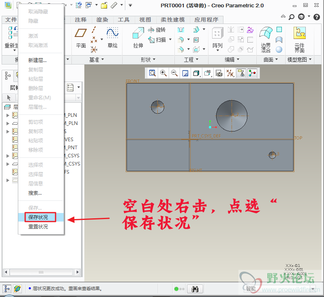Toggle the browser icon in status bar

coord(17,289)
